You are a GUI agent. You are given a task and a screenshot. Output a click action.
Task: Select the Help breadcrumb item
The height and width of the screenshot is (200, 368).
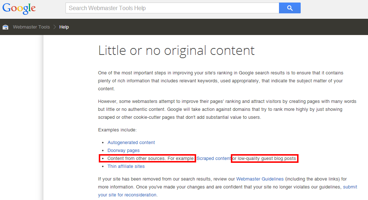pos(64,27)
